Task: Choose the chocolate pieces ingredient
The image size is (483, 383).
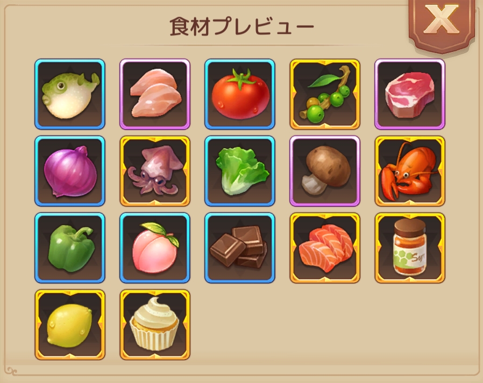Action: [240, 248]
